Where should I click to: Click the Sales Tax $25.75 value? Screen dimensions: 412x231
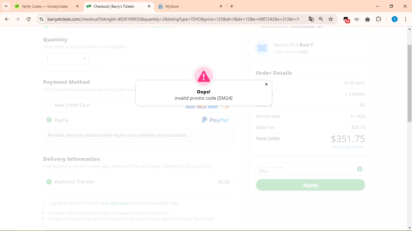pyautogui.click(x=358, y=127)
